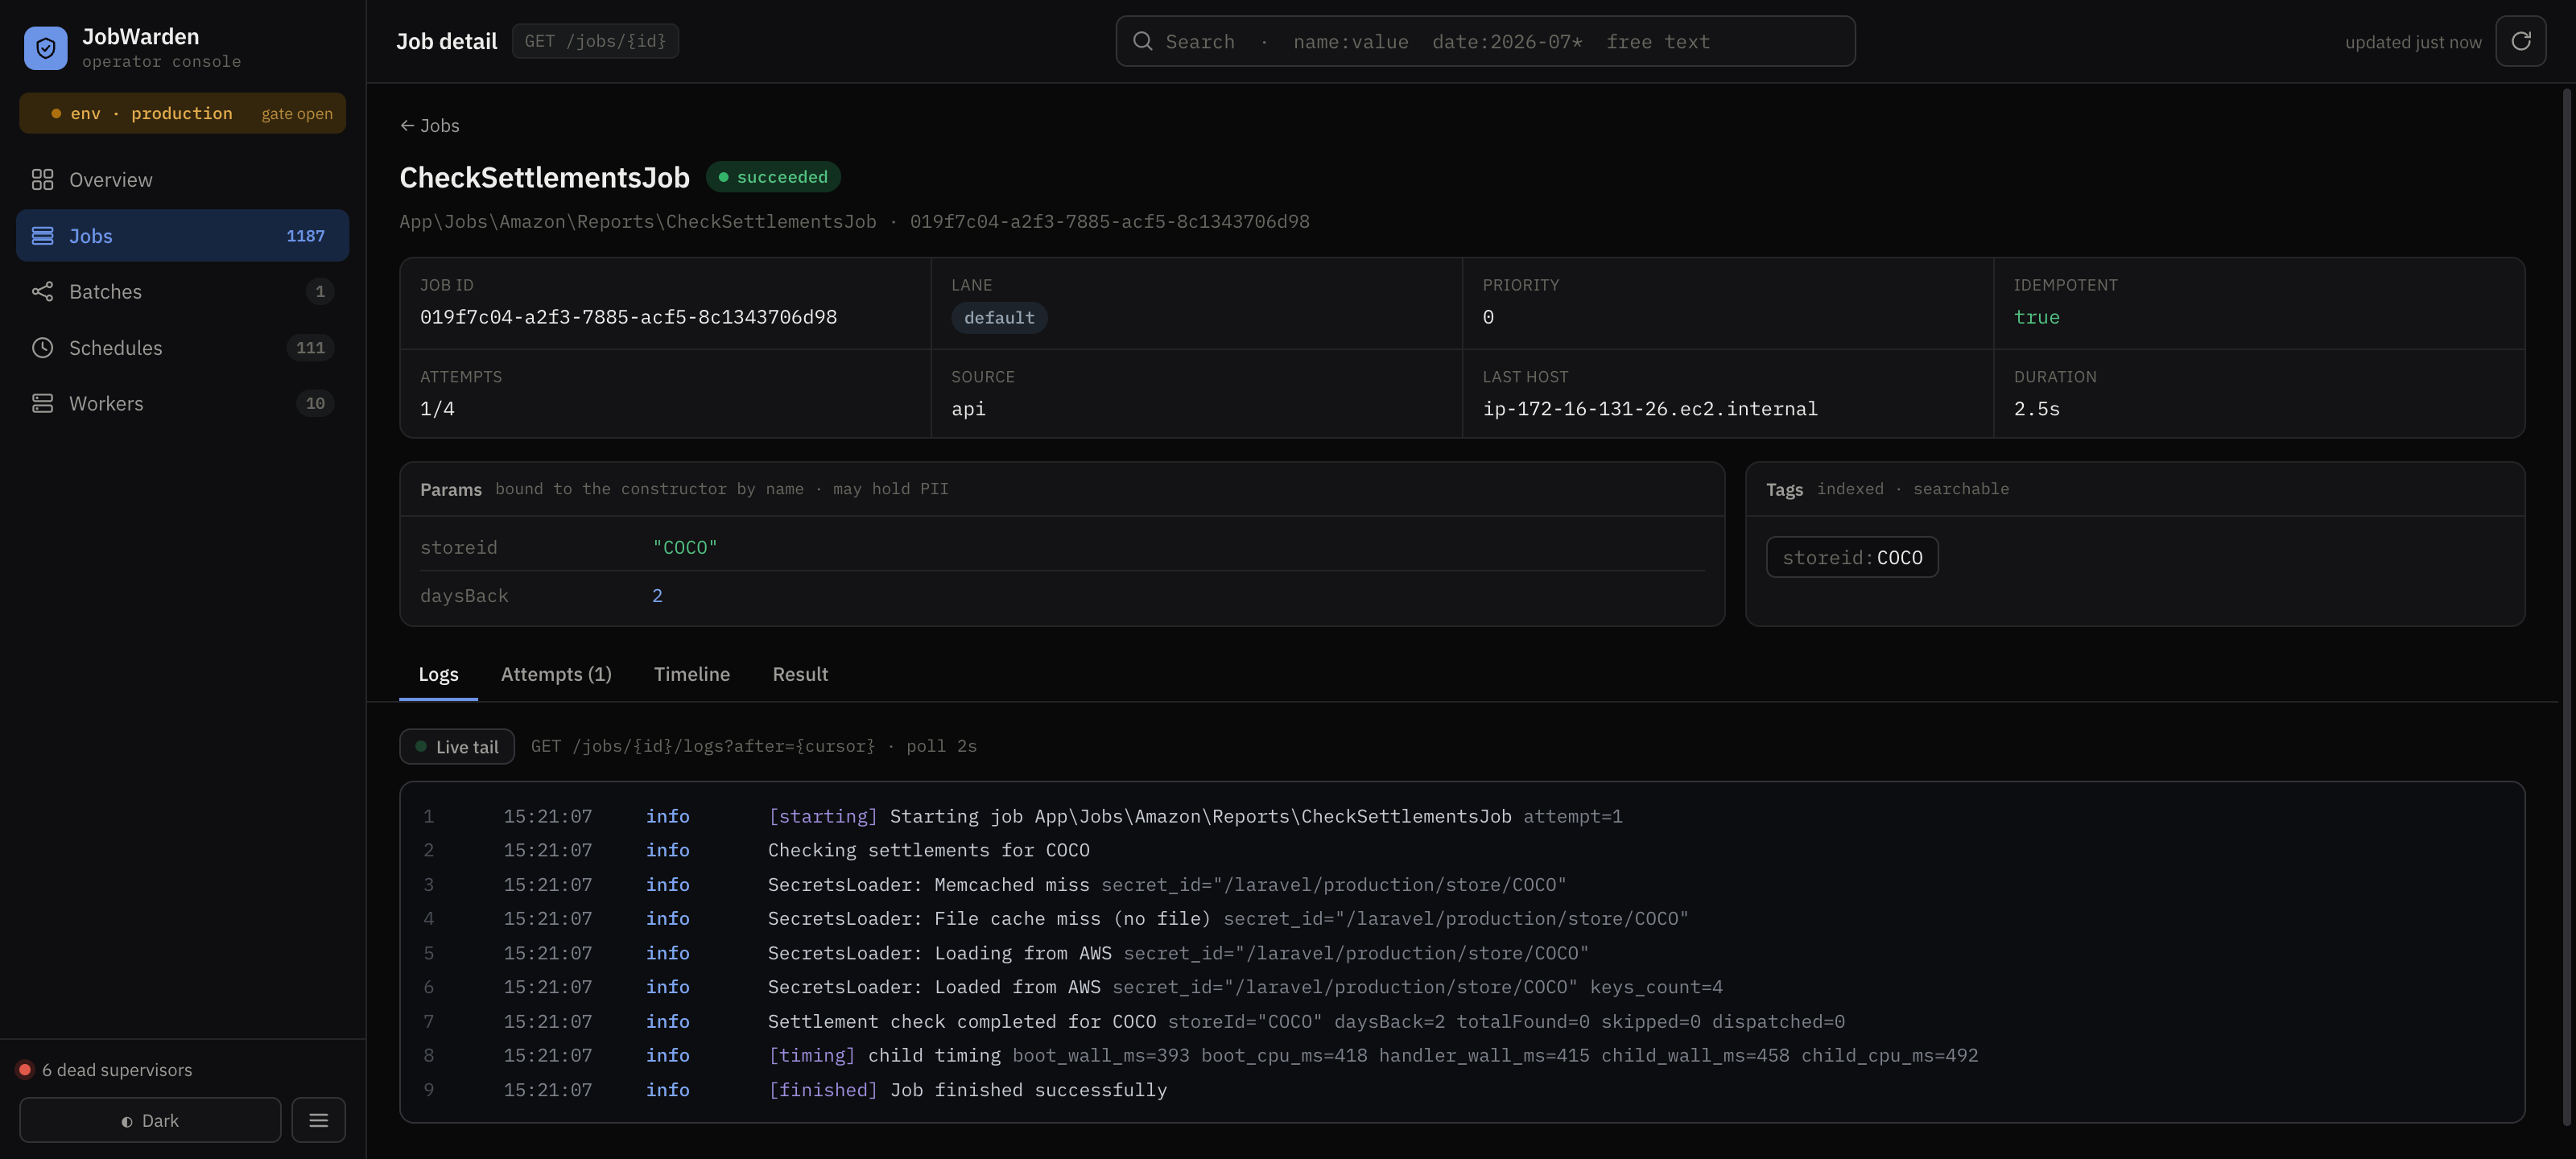Click log line 1 Starting job
The width and height of the screenshot is (2576, 1159).
[1462, 816]
